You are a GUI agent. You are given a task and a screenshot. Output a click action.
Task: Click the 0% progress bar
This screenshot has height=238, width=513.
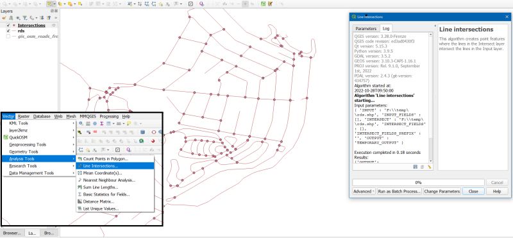[418, 182]
